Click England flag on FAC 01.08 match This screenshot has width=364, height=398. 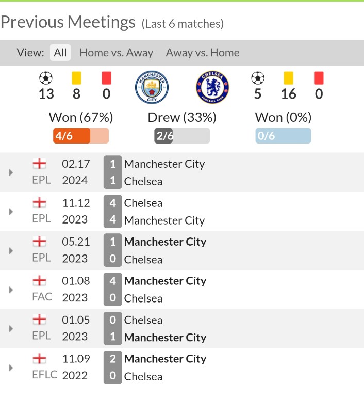coord(39,281)
